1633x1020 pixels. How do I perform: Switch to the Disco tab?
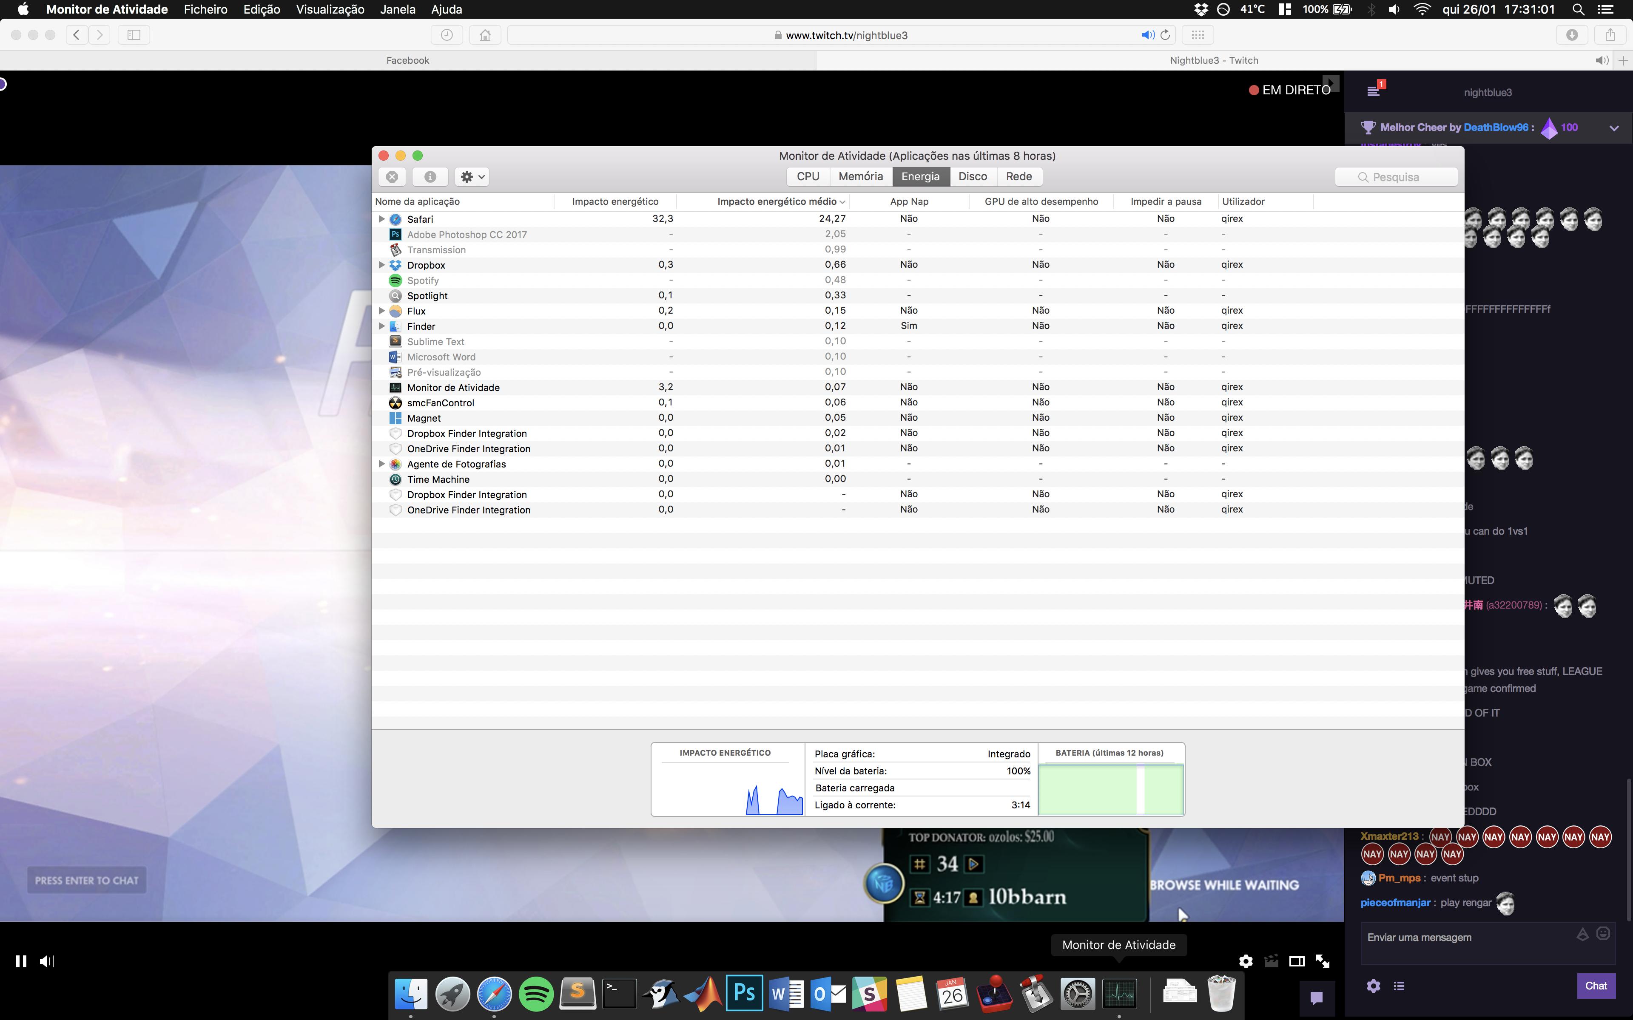point(973,176)
